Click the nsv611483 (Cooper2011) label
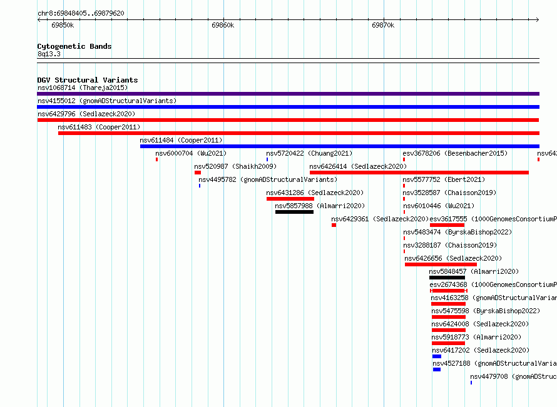 point(99,127)
